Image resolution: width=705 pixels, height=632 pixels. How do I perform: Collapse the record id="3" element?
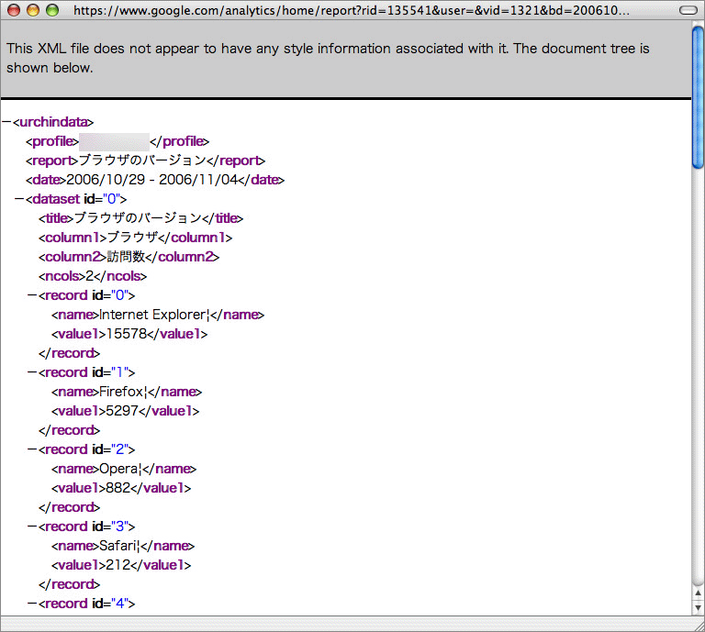(x=32, y=527)
